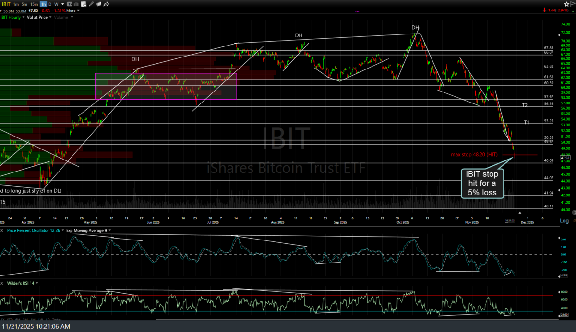Click the pink consolidation rectangle on chart
The image size is (576, 332).
coord(166,86)
